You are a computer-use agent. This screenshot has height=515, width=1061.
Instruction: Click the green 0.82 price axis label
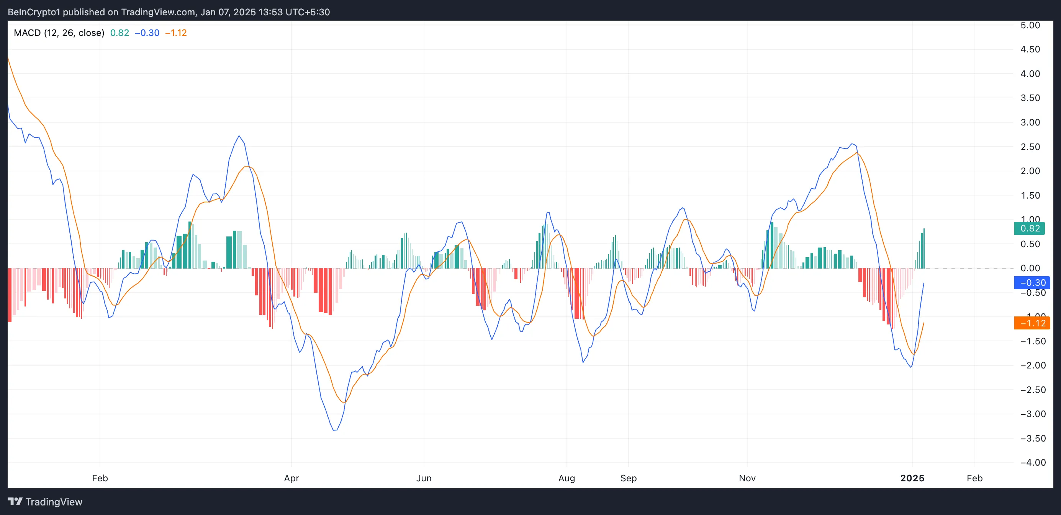pyautogui.click(x=1029, y=228)
